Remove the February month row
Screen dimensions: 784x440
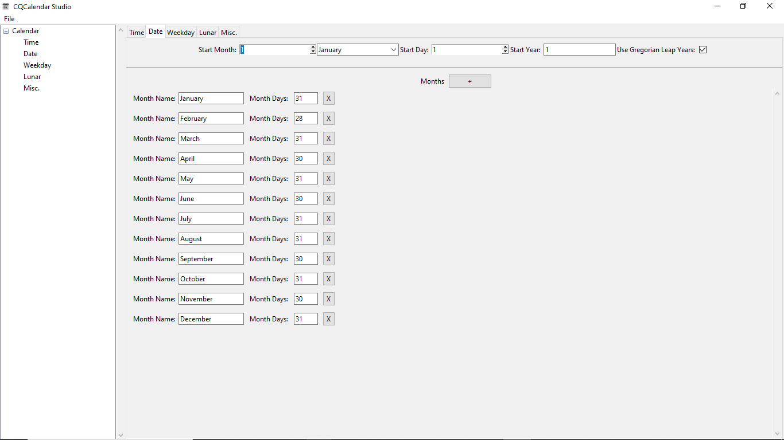pyautogui.click(x=329, y=119)
